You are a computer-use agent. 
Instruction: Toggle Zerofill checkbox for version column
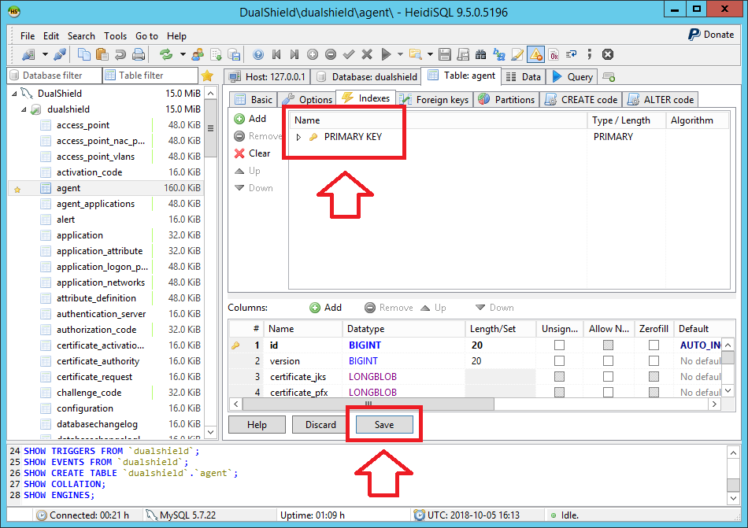point(654,361)
